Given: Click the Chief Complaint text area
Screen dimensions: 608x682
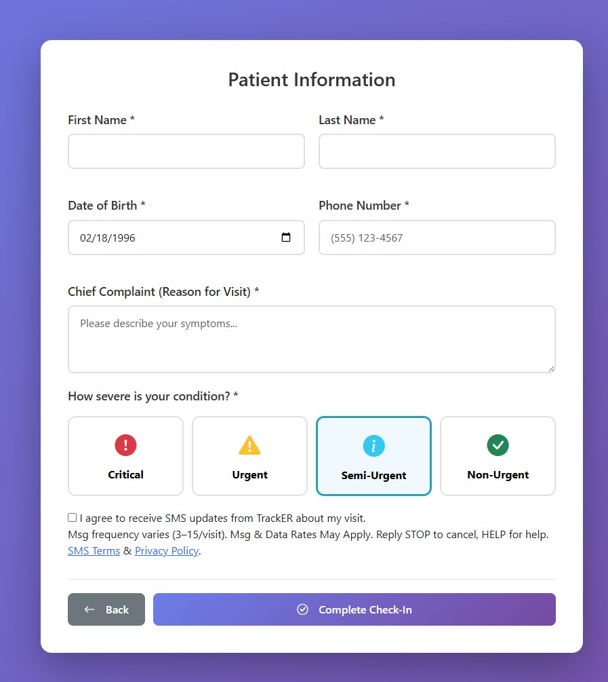Looking at the screenshot, I should 311,339.
